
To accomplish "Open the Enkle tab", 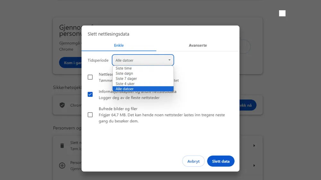I will pos(119,45).
